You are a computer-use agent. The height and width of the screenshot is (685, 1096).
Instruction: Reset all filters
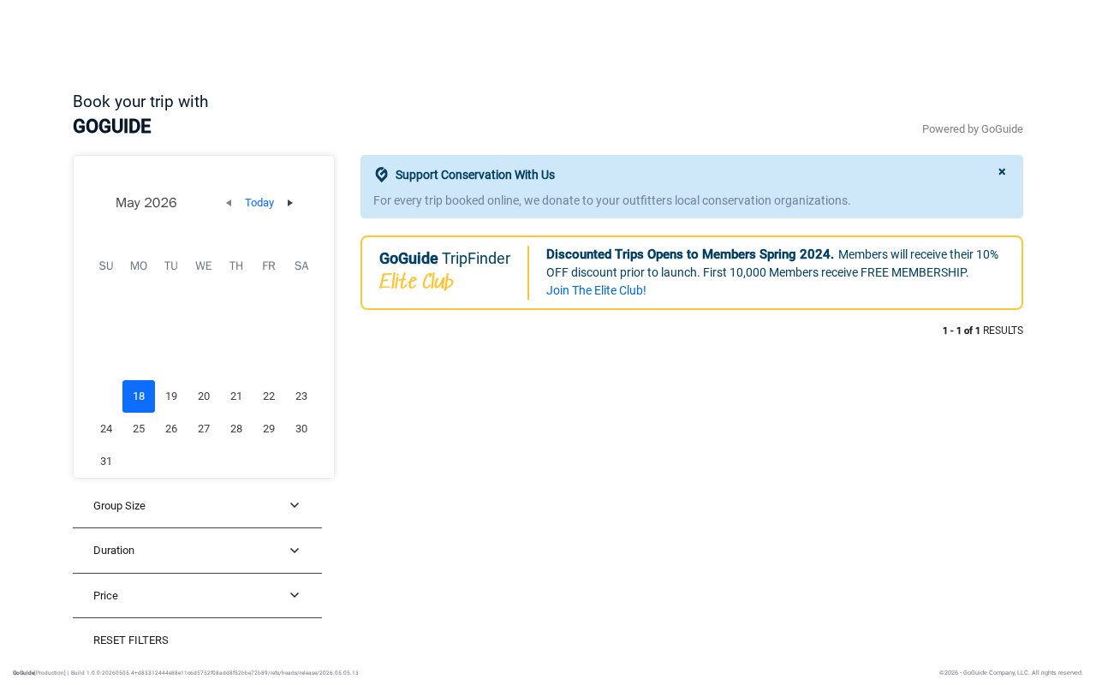tap(131, 640)
